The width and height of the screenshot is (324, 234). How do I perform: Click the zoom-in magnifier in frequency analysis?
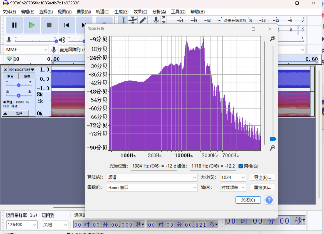tap(272, 39)
